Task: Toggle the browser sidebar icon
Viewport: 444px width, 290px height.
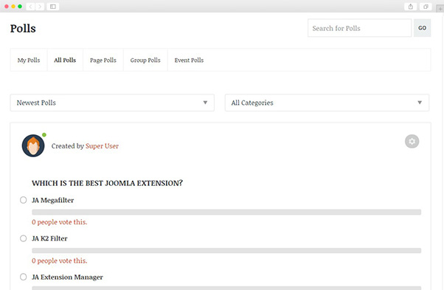Action: coord(53,7)
